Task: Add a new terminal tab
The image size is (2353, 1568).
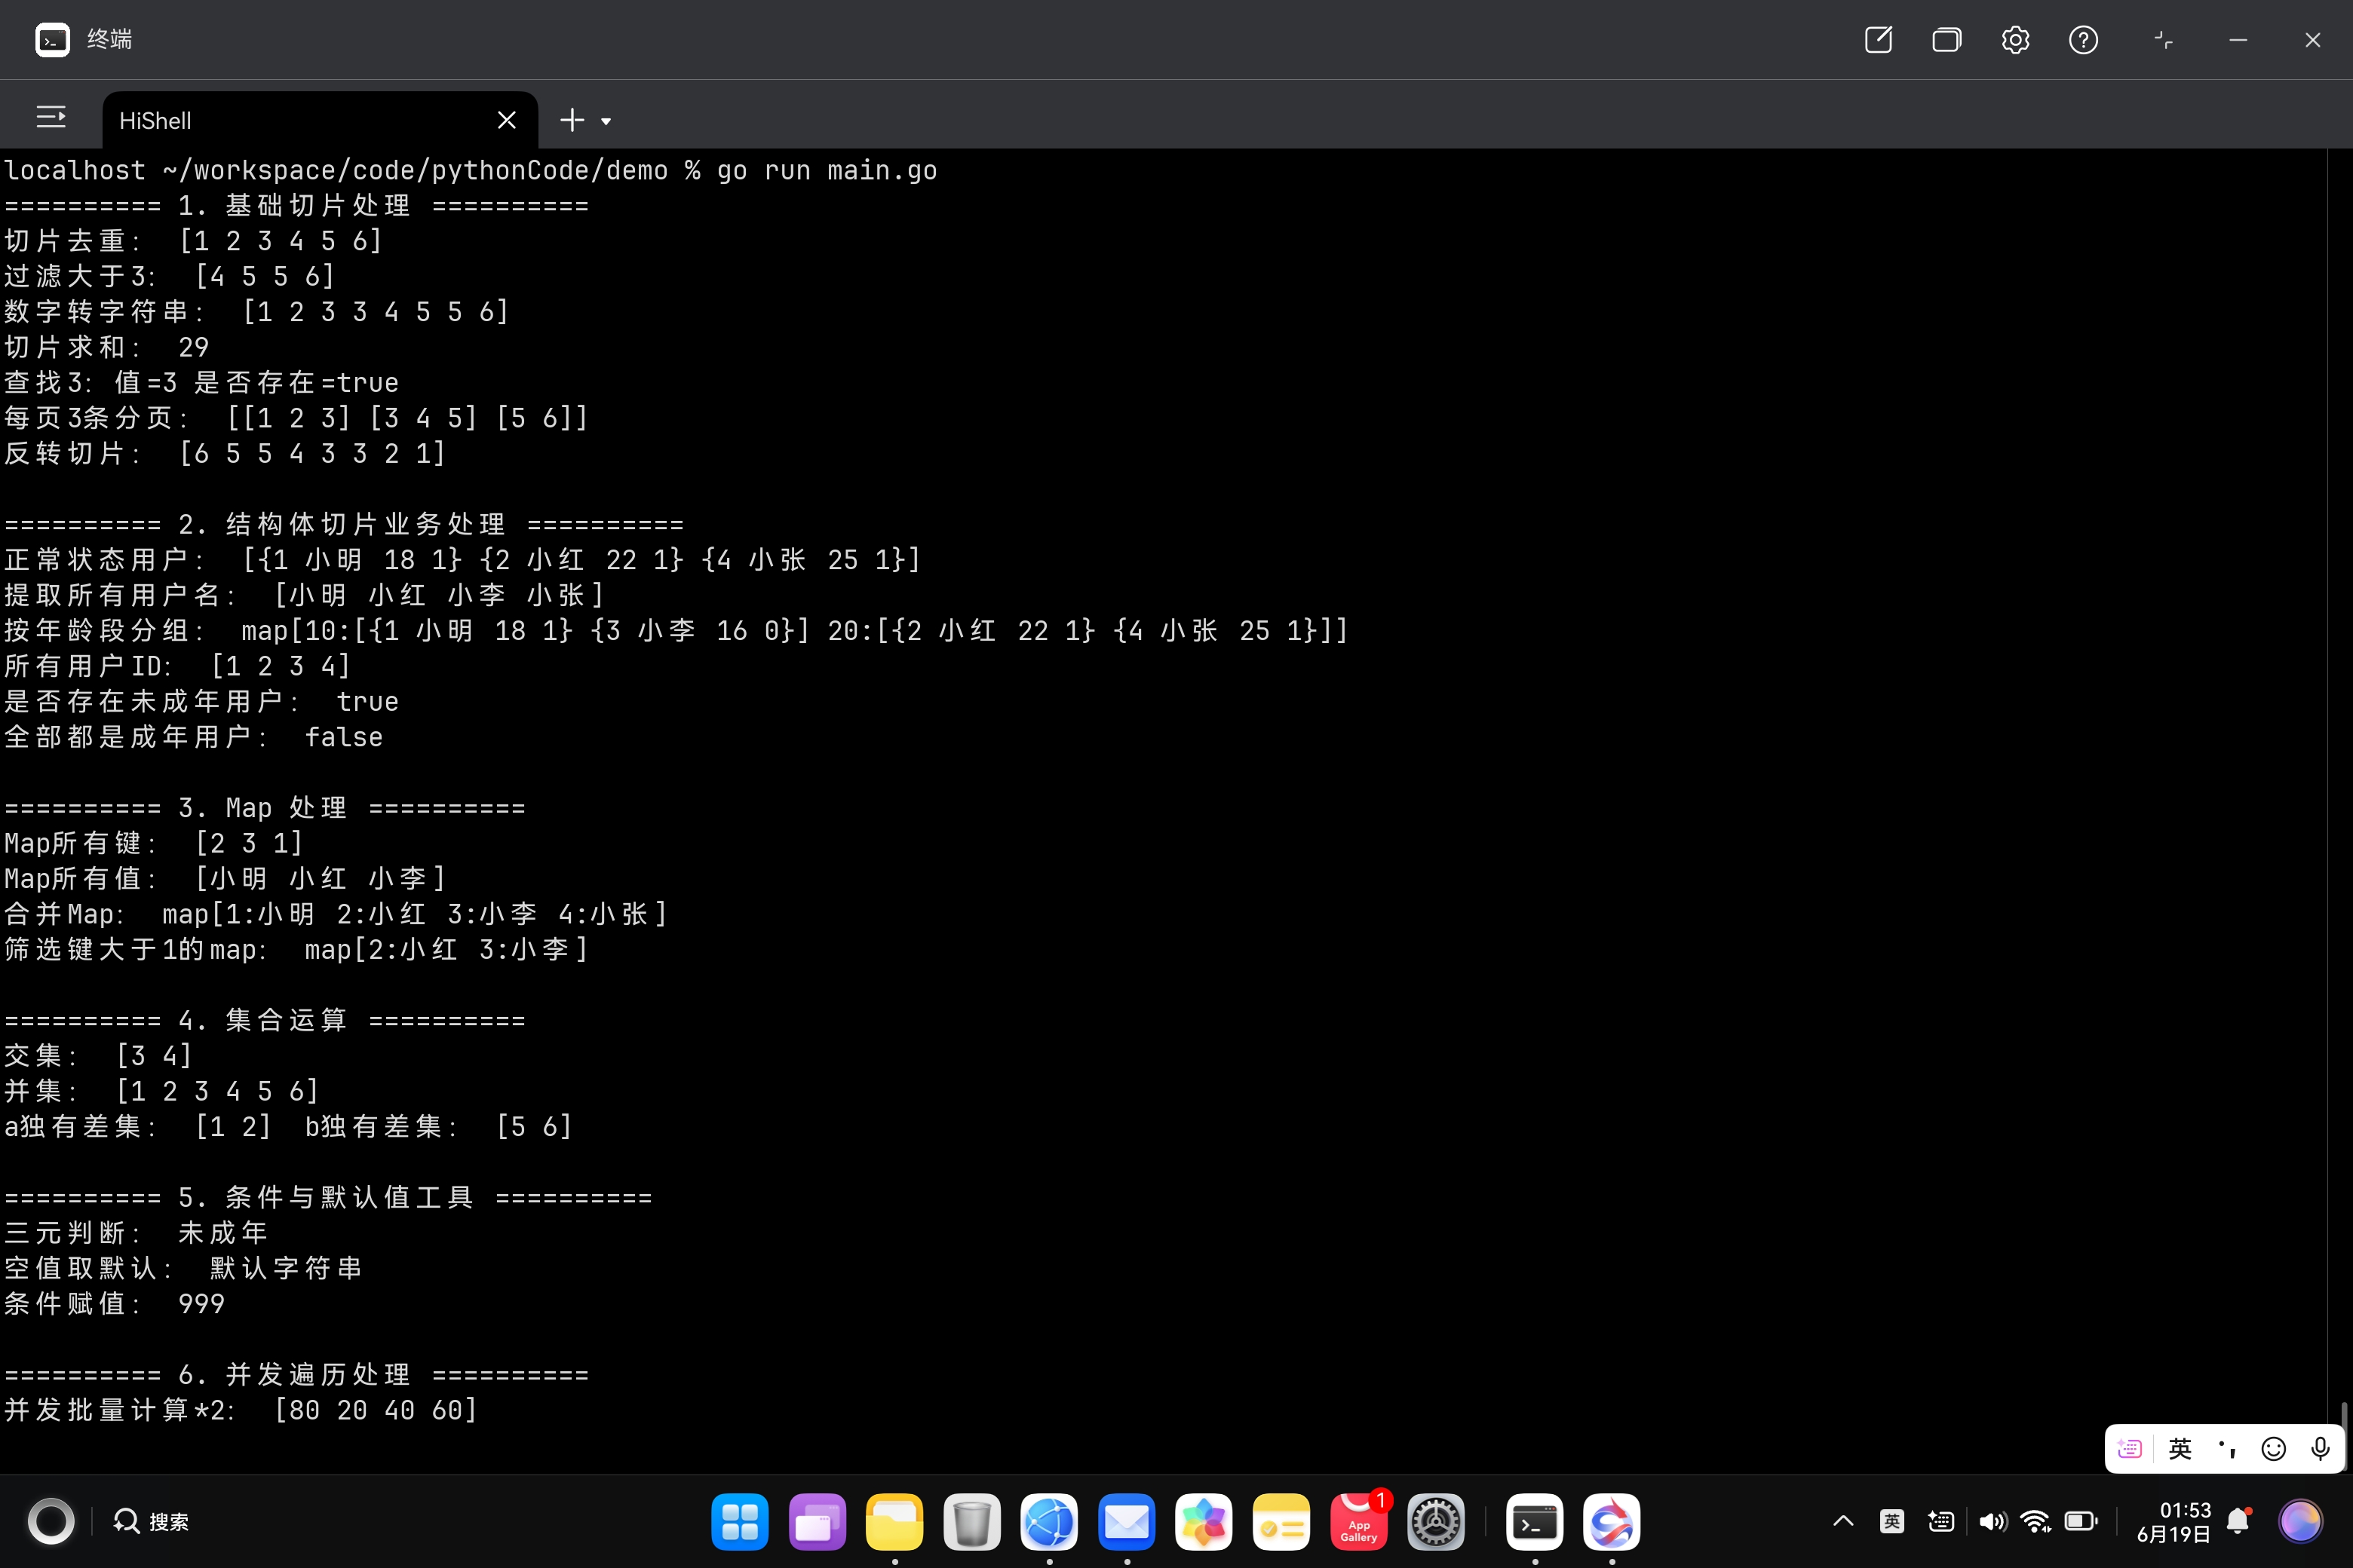Action: (572, 120)
